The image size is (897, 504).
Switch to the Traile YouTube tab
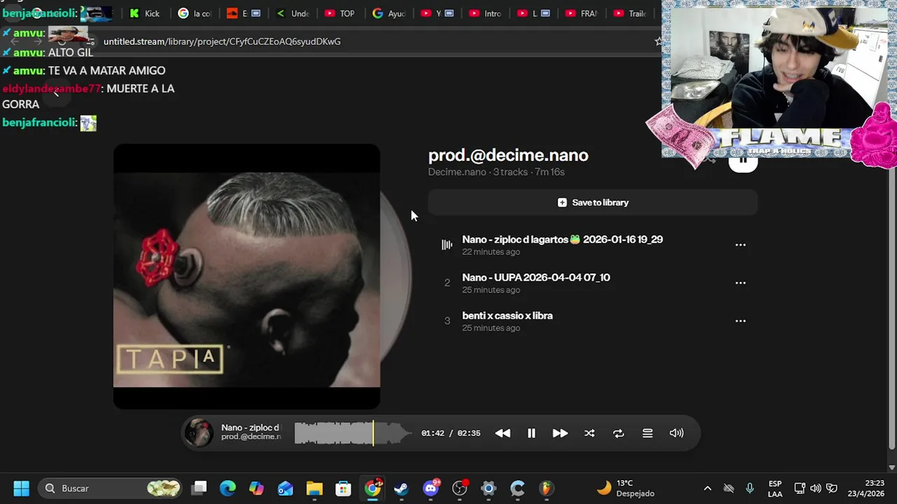(x=629, y=13)
